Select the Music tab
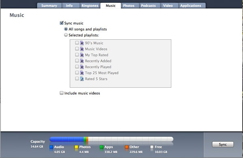The height and width of the screenshot is (158, 243). coord(111,6)
